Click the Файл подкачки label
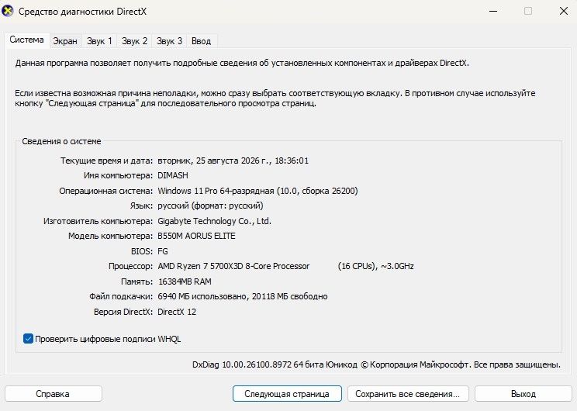Screen dimensions: 577x411 [x=121, y=296]
